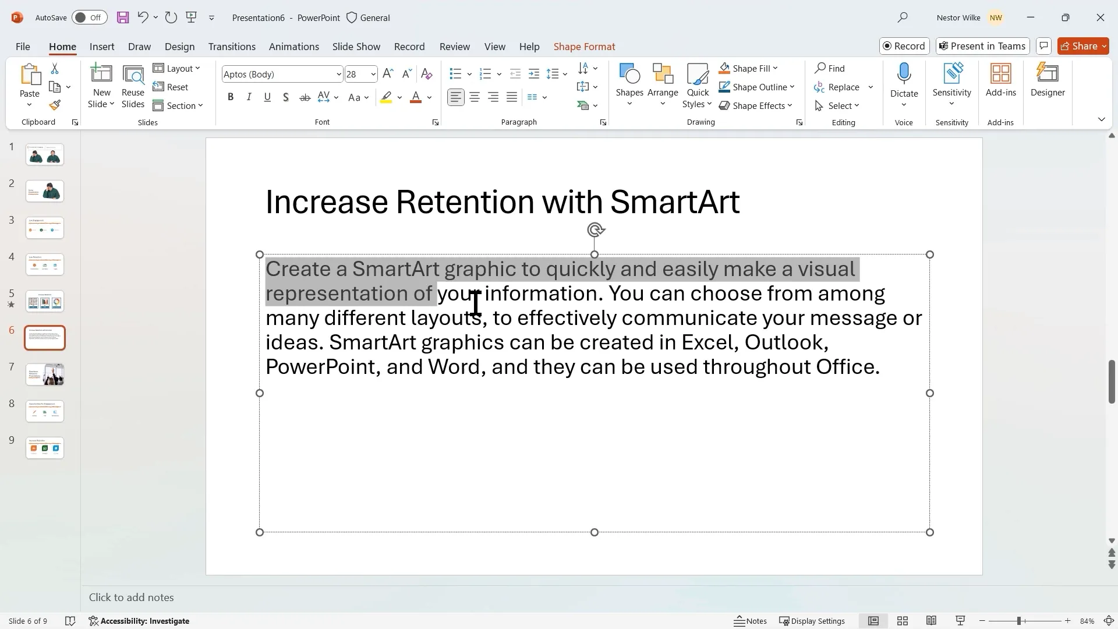Viewport: 1118px width, 629px height.
Task: Open the font size dropdown
Action: click(373, 74)
